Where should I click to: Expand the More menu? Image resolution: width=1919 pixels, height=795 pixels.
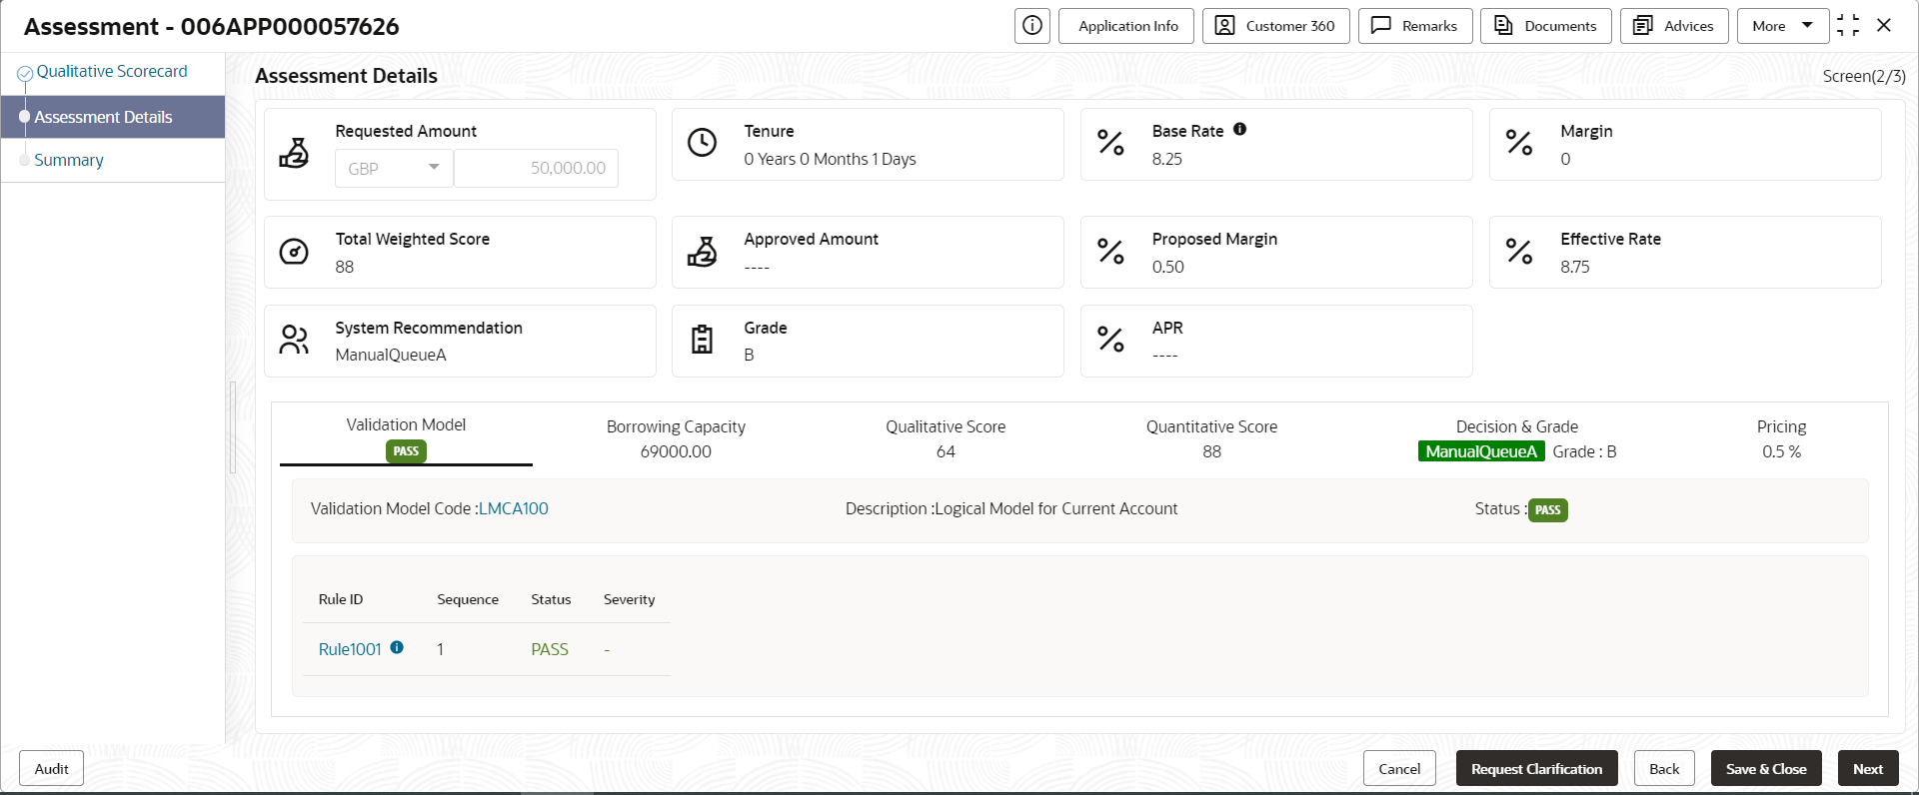pos(1783,26)
